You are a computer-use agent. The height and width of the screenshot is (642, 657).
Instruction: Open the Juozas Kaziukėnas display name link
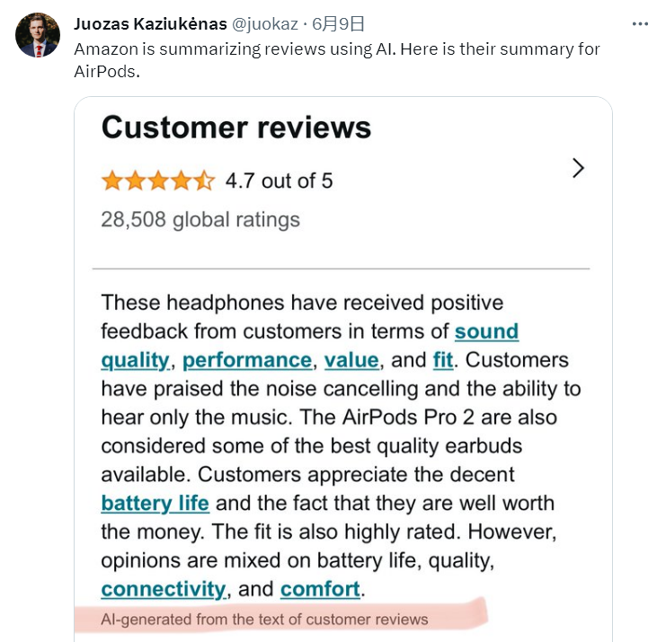point(150,24)
